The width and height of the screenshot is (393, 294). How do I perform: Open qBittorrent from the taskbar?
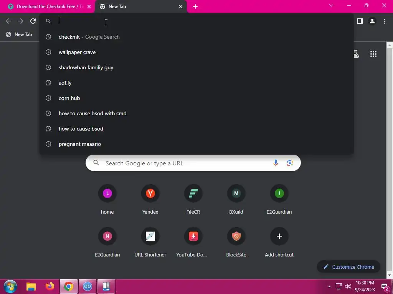point(88,286)
